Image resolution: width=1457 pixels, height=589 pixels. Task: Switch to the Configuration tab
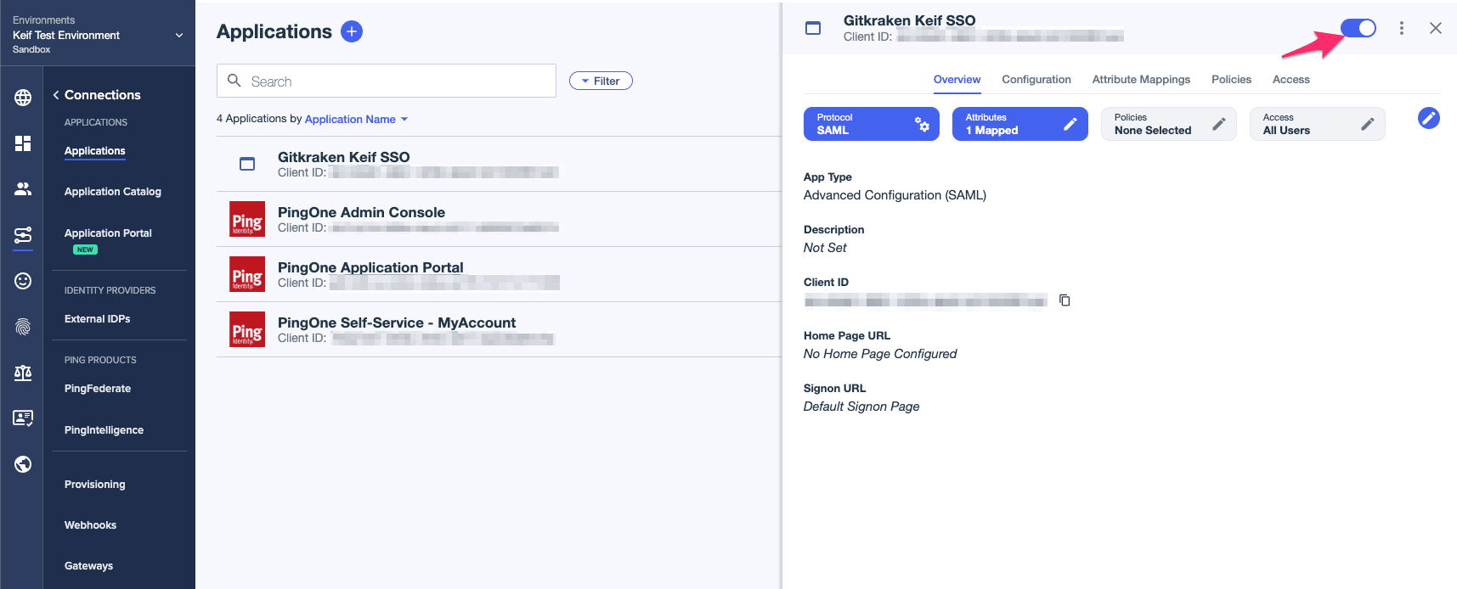pos(1036,80)
